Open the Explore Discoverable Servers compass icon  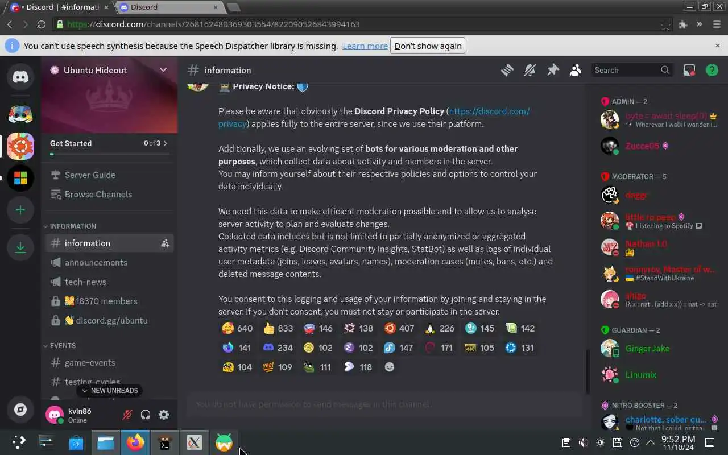(20, 409)
